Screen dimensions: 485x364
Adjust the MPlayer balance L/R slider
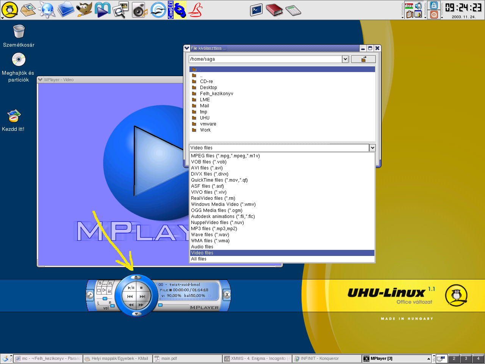[105, 298]
